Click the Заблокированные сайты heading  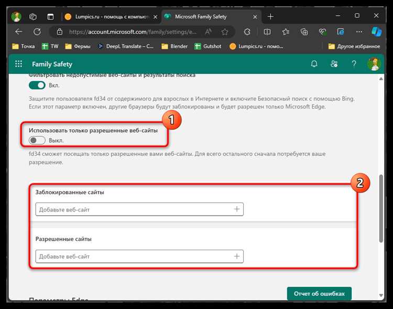pos(70,193)
